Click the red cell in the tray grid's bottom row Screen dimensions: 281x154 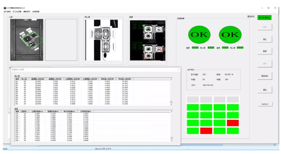[206, 131]
